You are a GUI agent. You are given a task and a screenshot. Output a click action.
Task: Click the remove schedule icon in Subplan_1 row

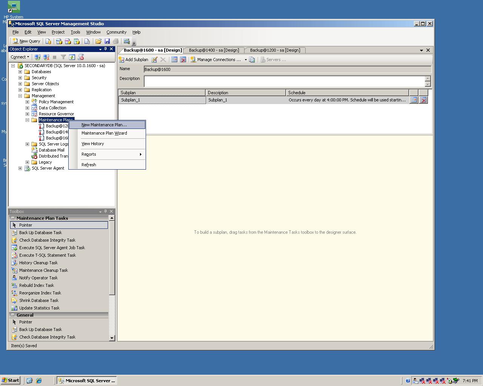tap(423, 100)
